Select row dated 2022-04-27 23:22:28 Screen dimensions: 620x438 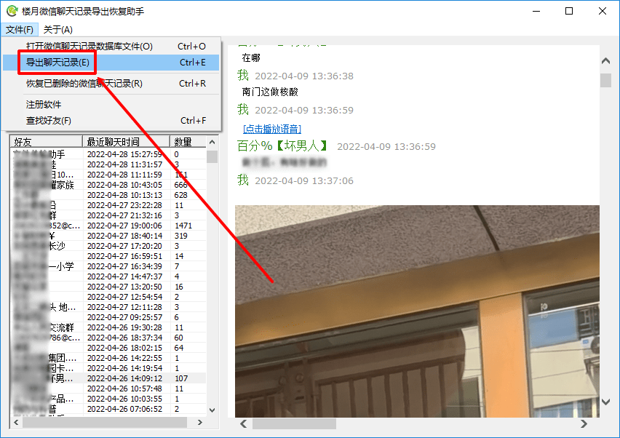108,206
